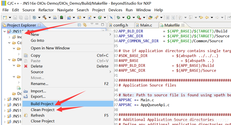Click the Last Edit Location arrow icon
231x125 pixels.
[201, 18]
